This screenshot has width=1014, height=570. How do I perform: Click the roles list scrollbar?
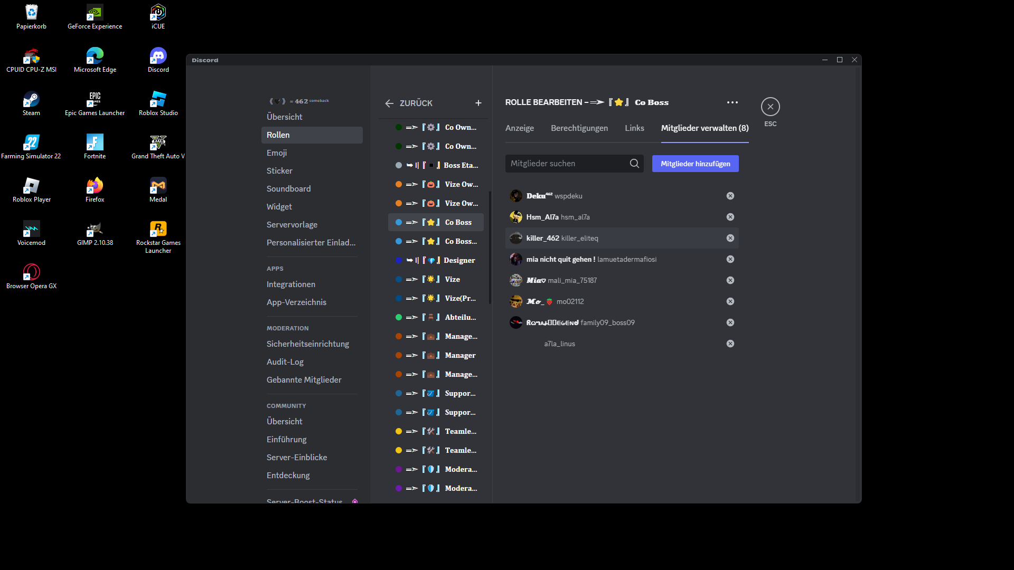490,248
